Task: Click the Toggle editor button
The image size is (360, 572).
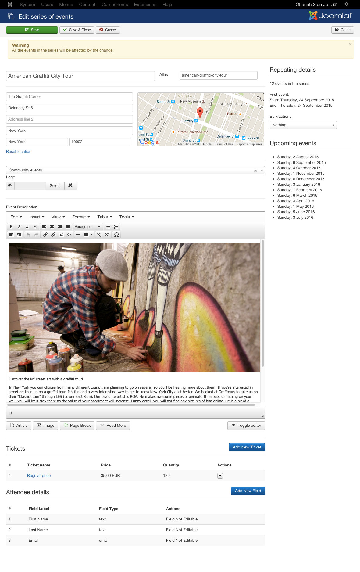Action: 246,426
